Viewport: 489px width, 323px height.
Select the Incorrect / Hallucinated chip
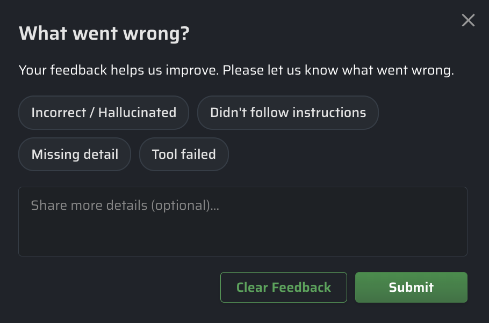(x=104, y=113)
